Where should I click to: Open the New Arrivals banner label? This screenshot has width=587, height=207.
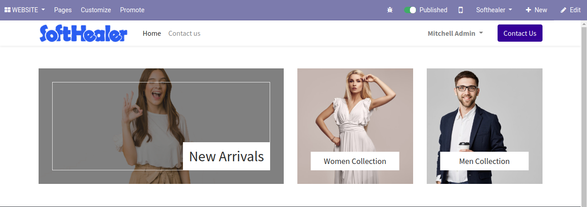click(x=227, y=156)
